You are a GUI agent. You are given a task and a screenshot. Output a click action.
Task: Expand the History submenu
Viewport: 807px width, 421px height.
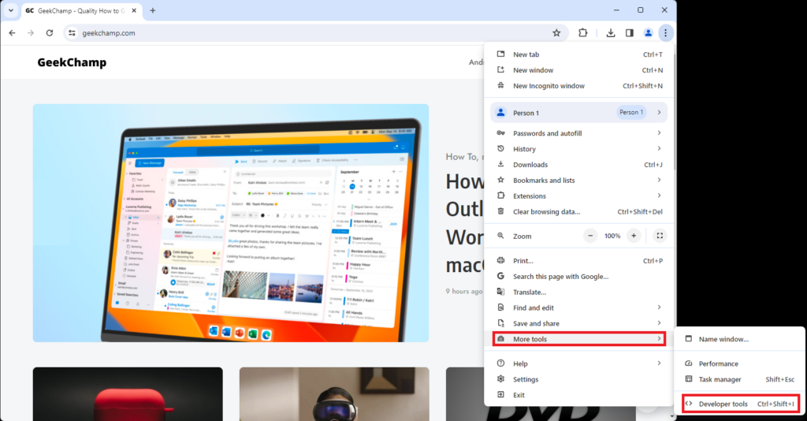pos(578,149)
